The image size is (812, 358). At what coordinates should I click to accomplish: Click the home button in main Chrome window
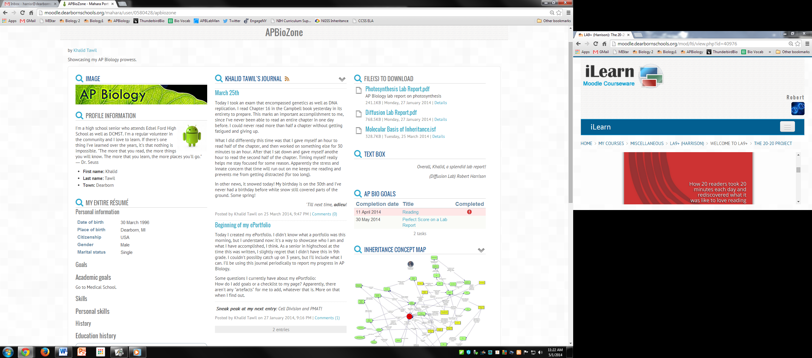[31, 13]
